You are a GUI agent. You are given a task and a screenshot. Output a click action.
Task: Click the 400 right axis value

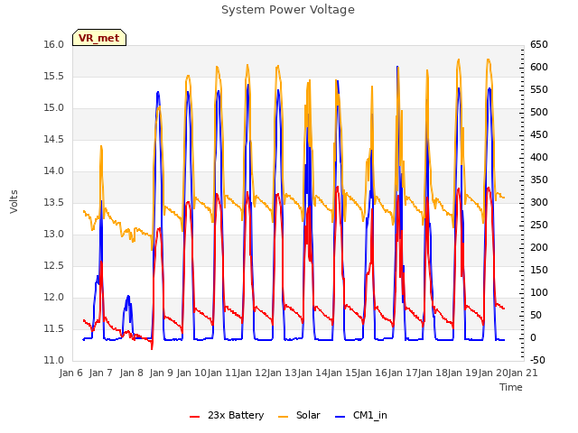click(539, 158)
